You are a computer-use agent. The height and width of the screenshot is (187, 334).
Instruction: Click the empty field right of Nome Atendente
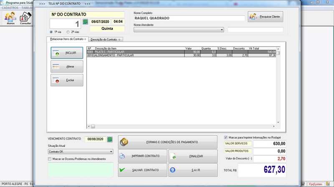pos(256,30)
